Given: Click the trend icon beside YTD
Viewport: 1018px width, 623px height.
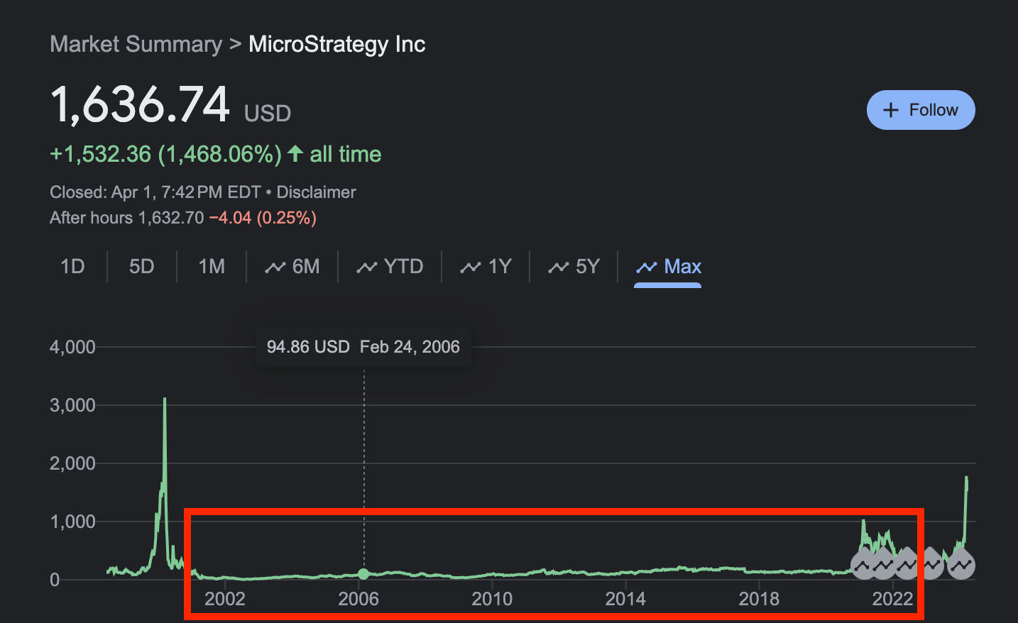Looking at the screenshot, I should 366,268.
